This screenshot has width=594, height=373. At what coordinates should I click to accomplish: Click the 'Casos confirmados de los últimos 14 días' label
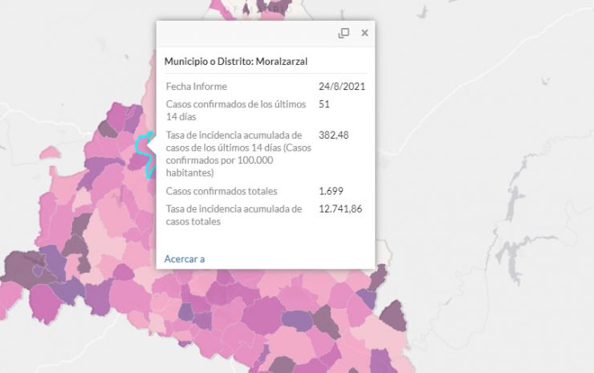(236, 110)
